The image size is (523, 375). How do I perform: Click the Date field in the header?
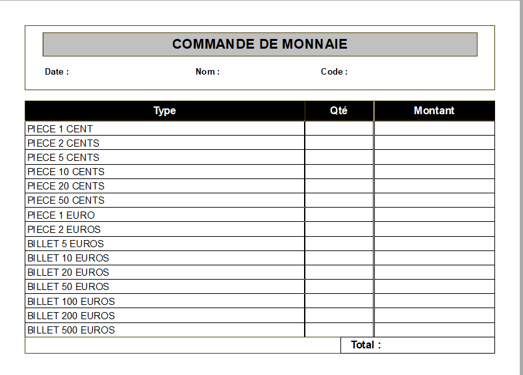tap(117, 72)
